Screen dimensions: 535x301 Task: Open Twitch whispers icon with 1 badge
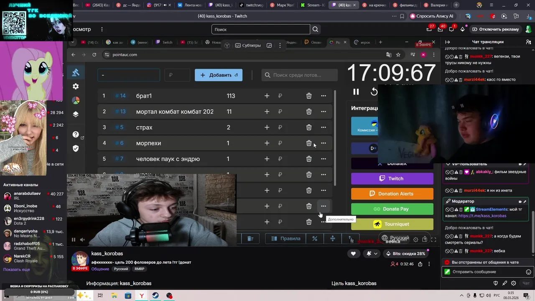(x=451, y=29)
